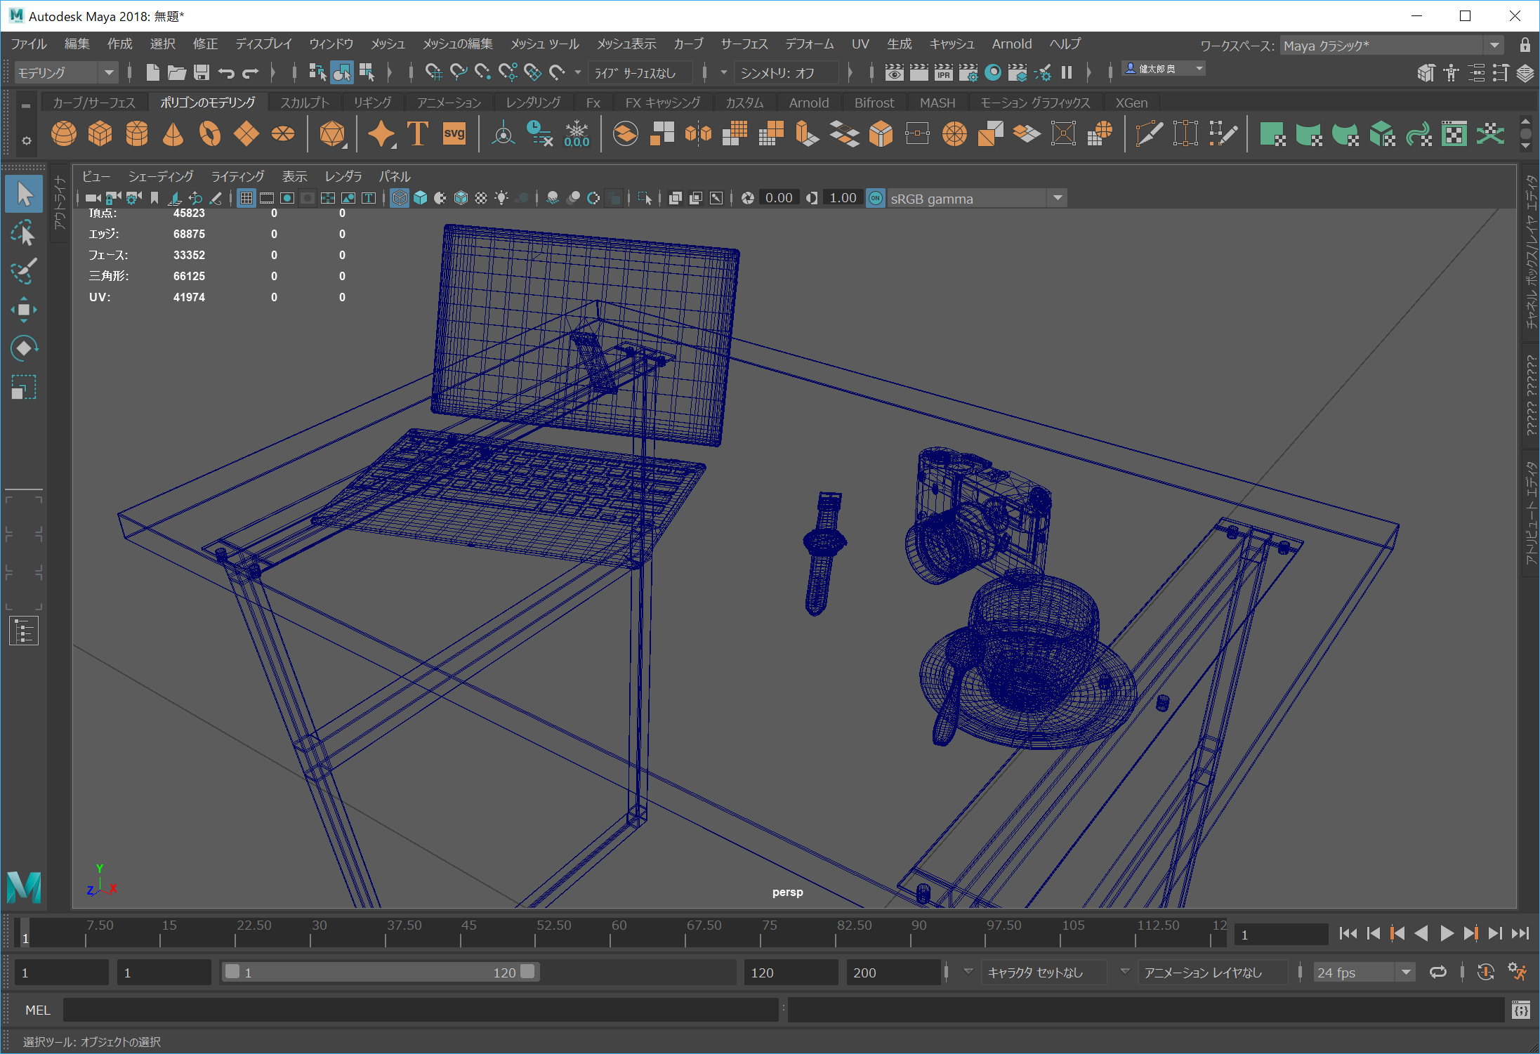1540x1054 pixels.
Task: Toggle the viewport grid display
Action: pyautogui.click(x=246, y=199)
